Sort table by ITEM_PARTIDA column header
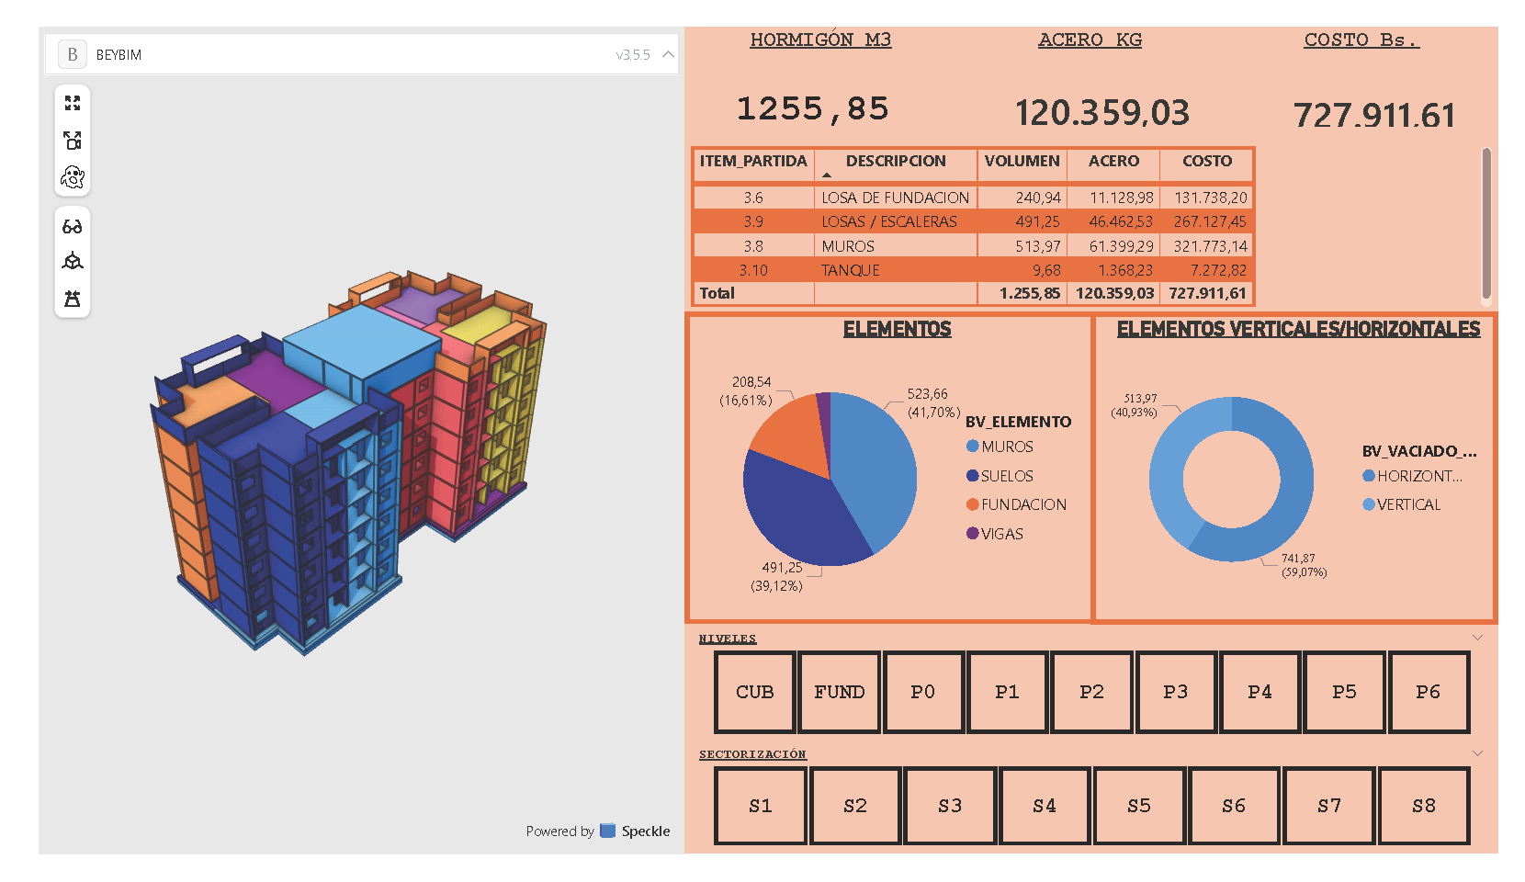 tap(753, 162)
